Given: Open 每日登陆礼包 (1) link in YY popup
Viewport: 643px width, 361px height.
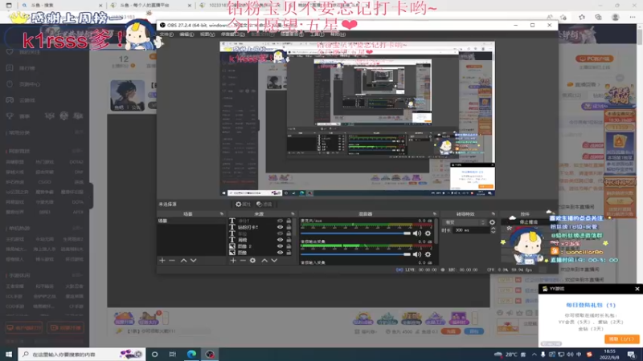Looking at the screenshot, I should (591, 305).
